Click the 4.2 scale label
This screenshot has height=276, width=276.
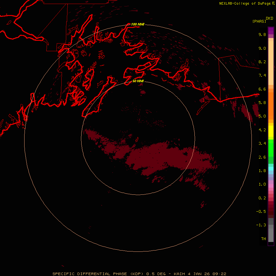[x=262, y=130]
